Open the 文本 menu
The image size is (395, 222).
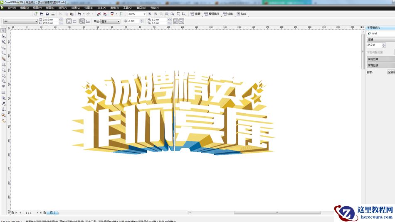(x=101, y=8)
